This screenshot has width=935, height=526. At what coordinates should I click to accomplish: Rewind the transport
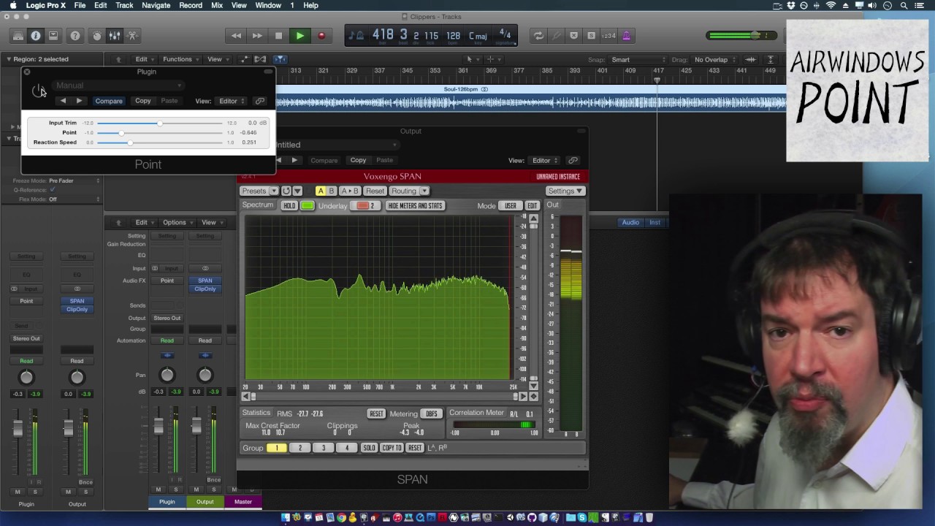pos(236,36)
